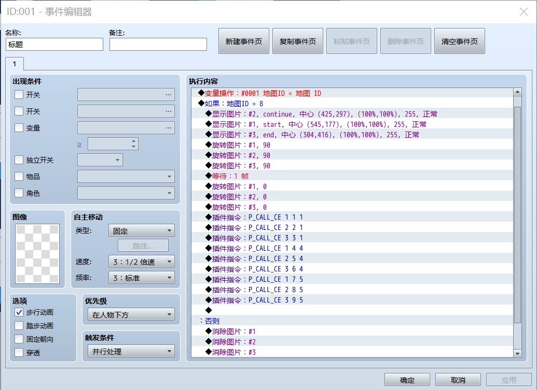Click the 确定 button

point(407,380)
